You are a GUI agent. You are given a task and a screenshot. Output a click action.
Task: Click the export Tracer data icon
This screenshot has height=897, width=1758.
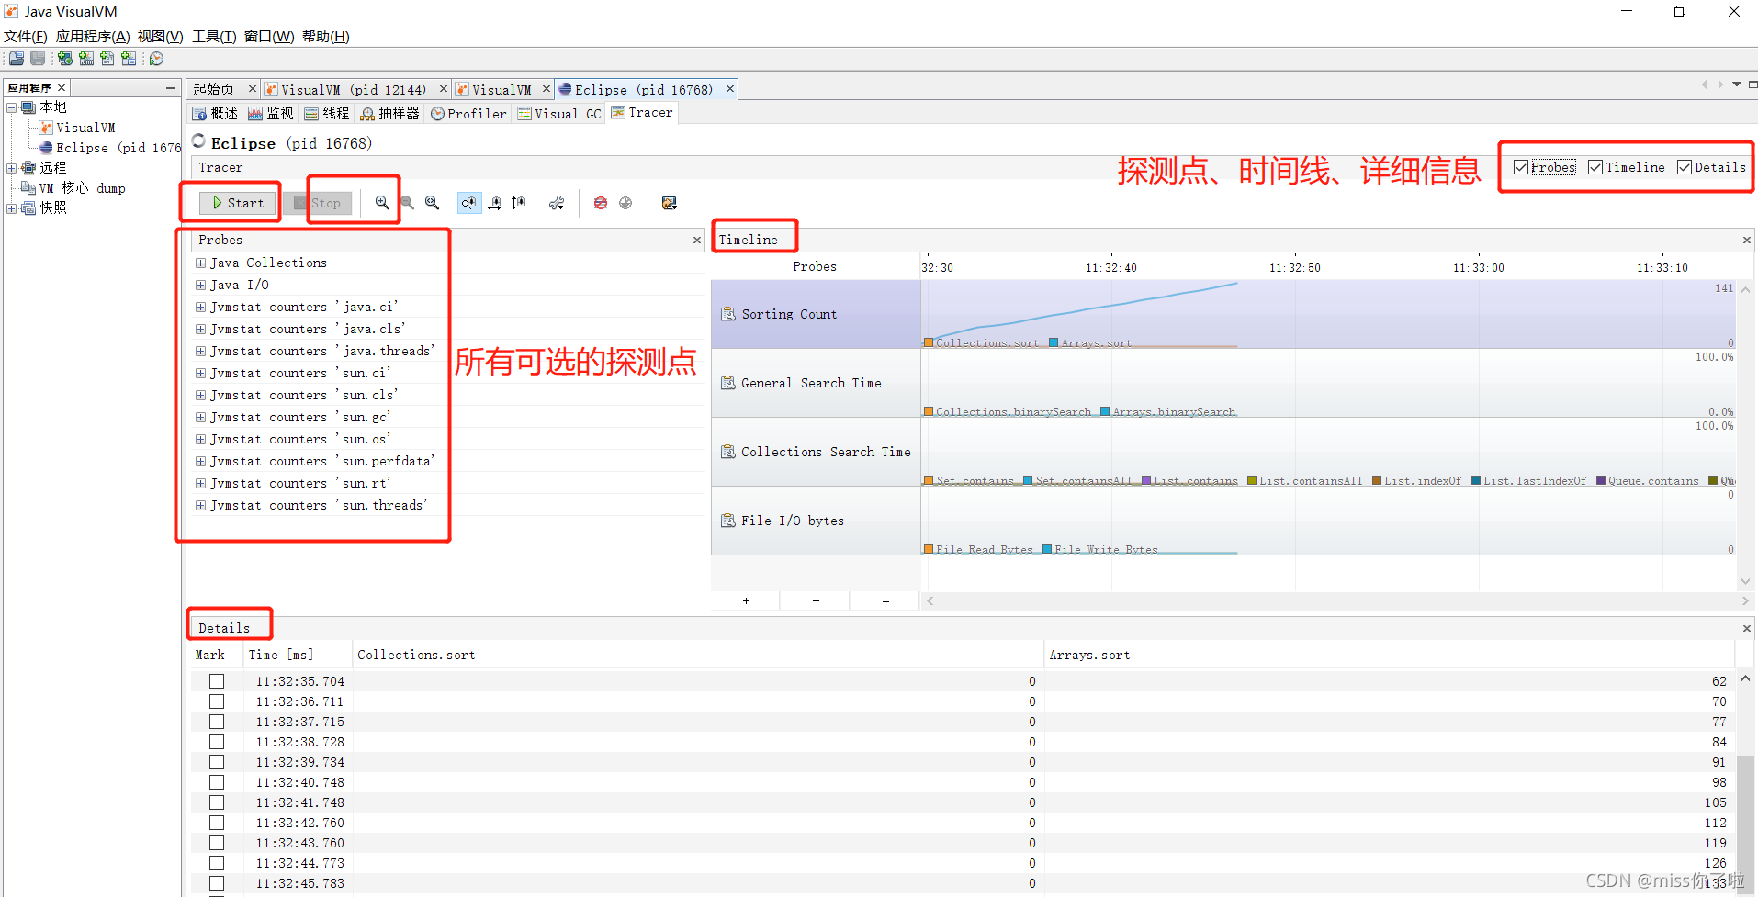[670, 202]
